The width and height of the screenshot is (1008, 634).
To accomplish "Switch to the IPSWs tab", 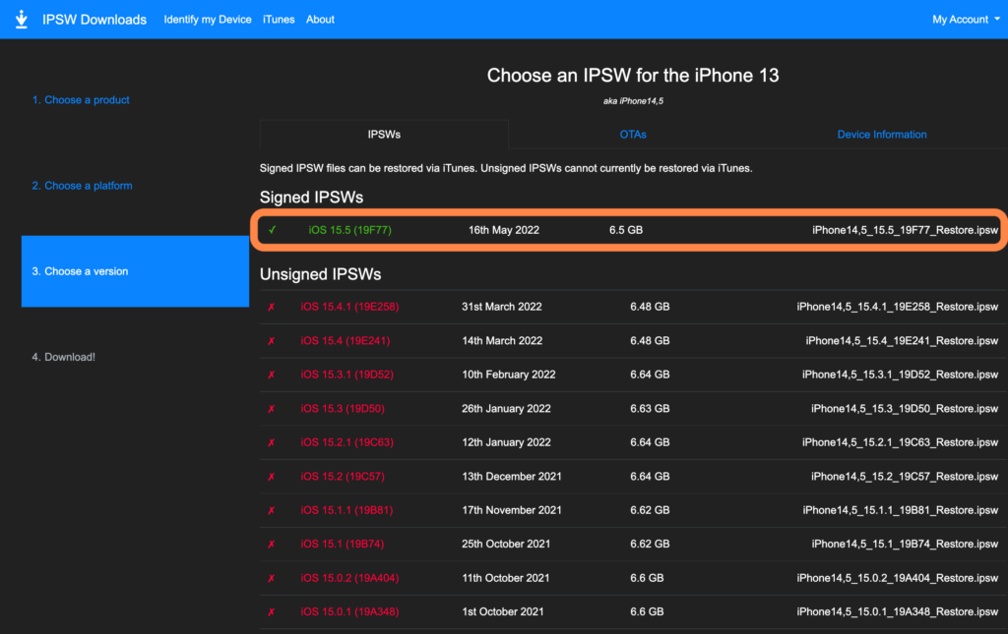I will click(x=384, y=134).
